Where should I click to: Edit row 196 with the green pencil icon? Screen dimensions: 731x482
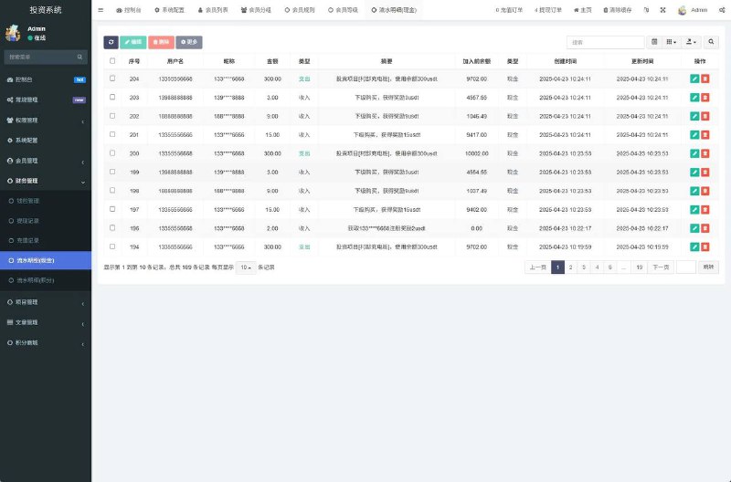[x=694, y=228]
